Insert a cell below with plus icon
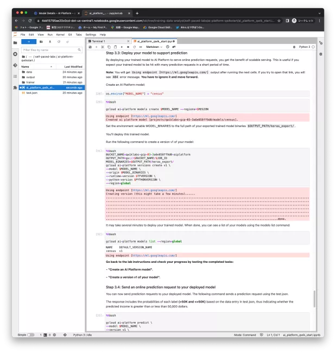The width and height of the screenshot is (336, 353). click(96, 47)
